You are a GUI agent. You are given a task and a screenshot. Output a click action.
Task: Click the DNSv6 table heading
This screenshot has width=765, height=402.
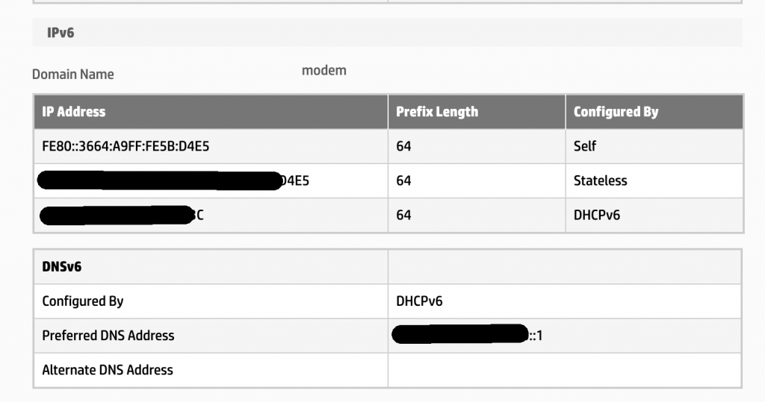pyautogui.click(x=61, y=267)
